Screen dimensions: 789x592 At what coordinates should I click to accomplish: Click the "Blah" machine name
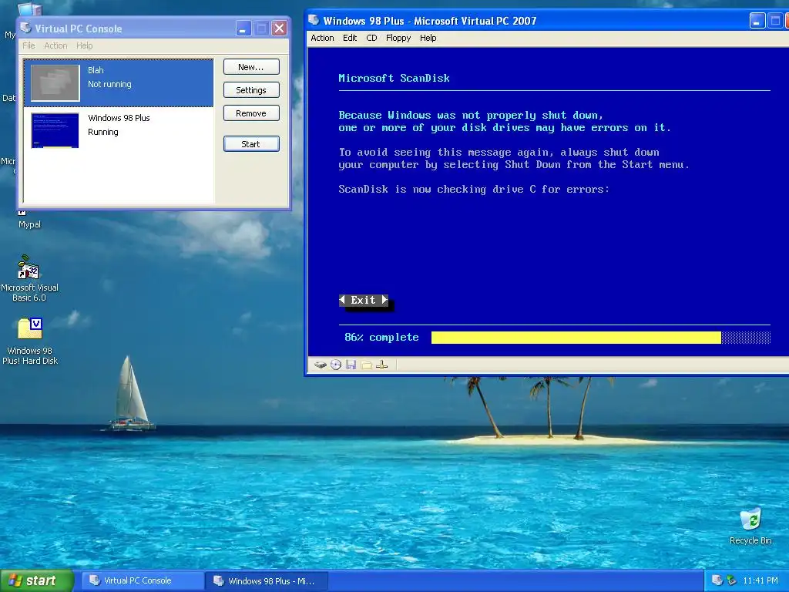coord(96,70)
